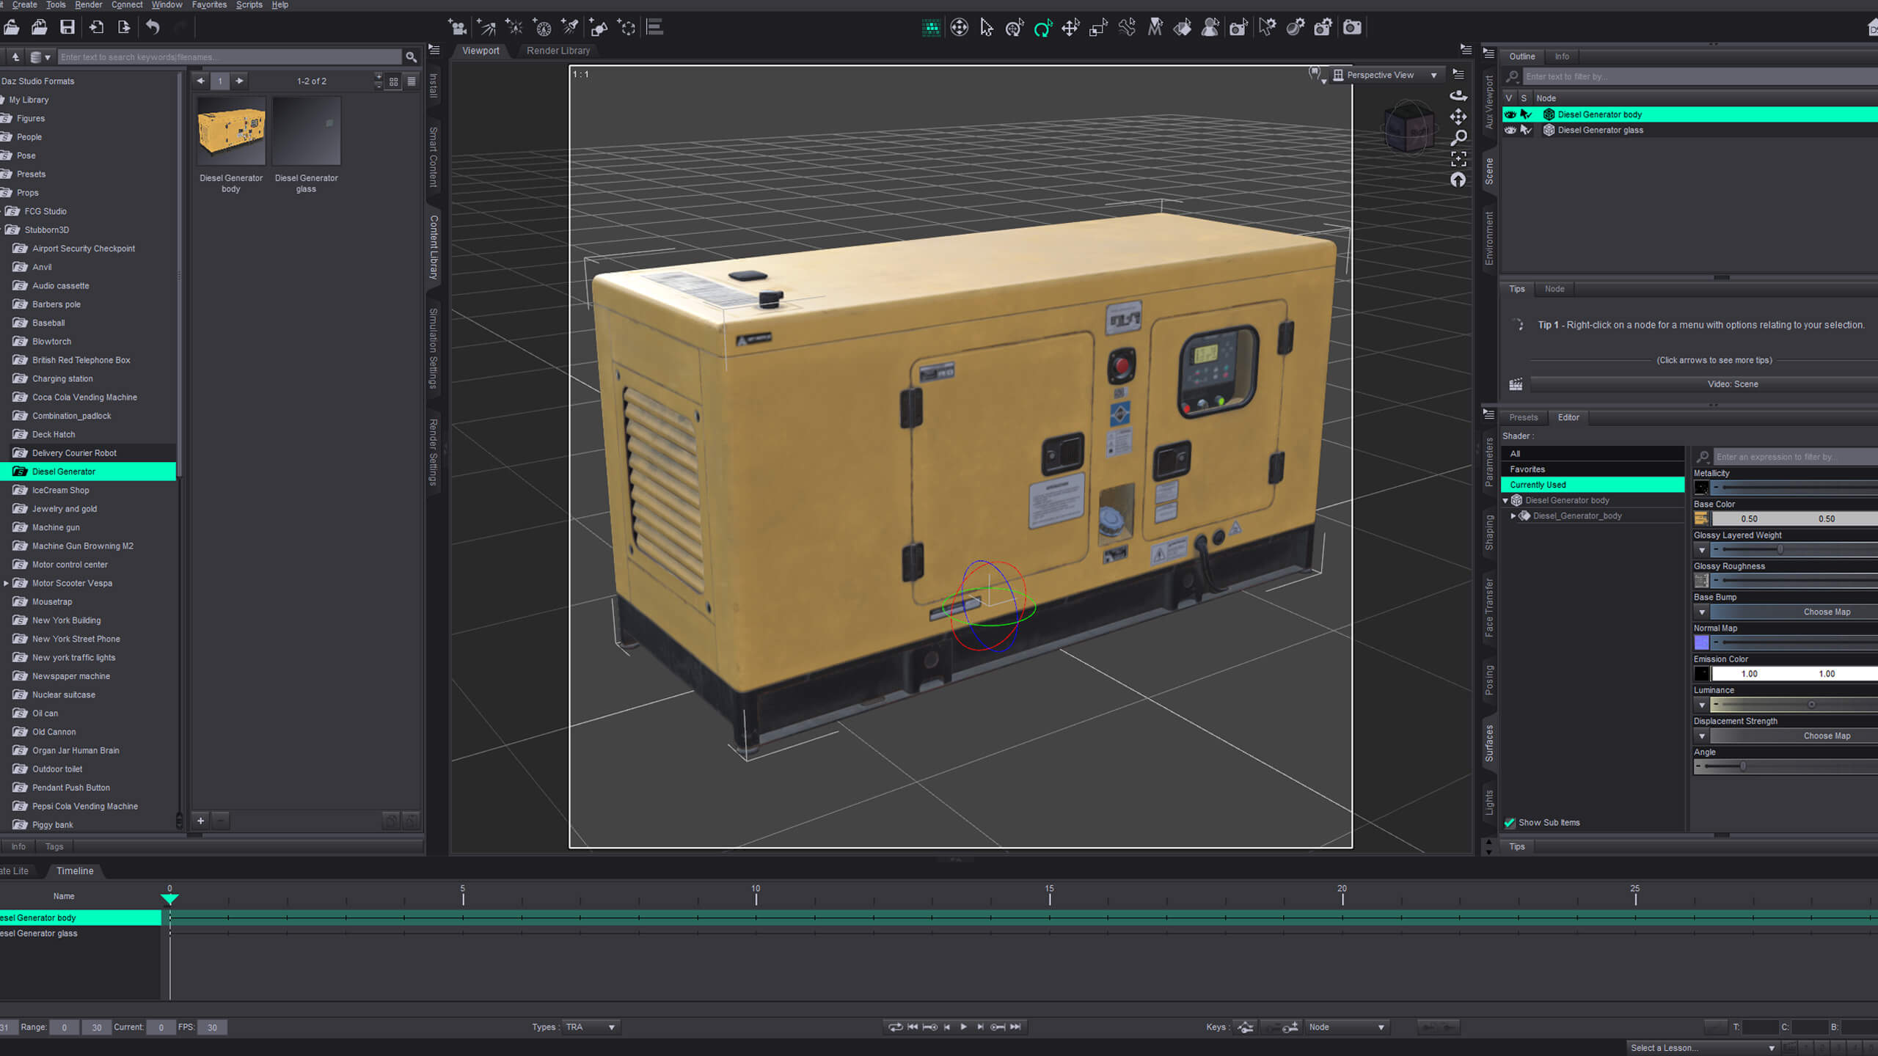
Task: Click the timeline Play button
Action: (x=963, y=1027)
